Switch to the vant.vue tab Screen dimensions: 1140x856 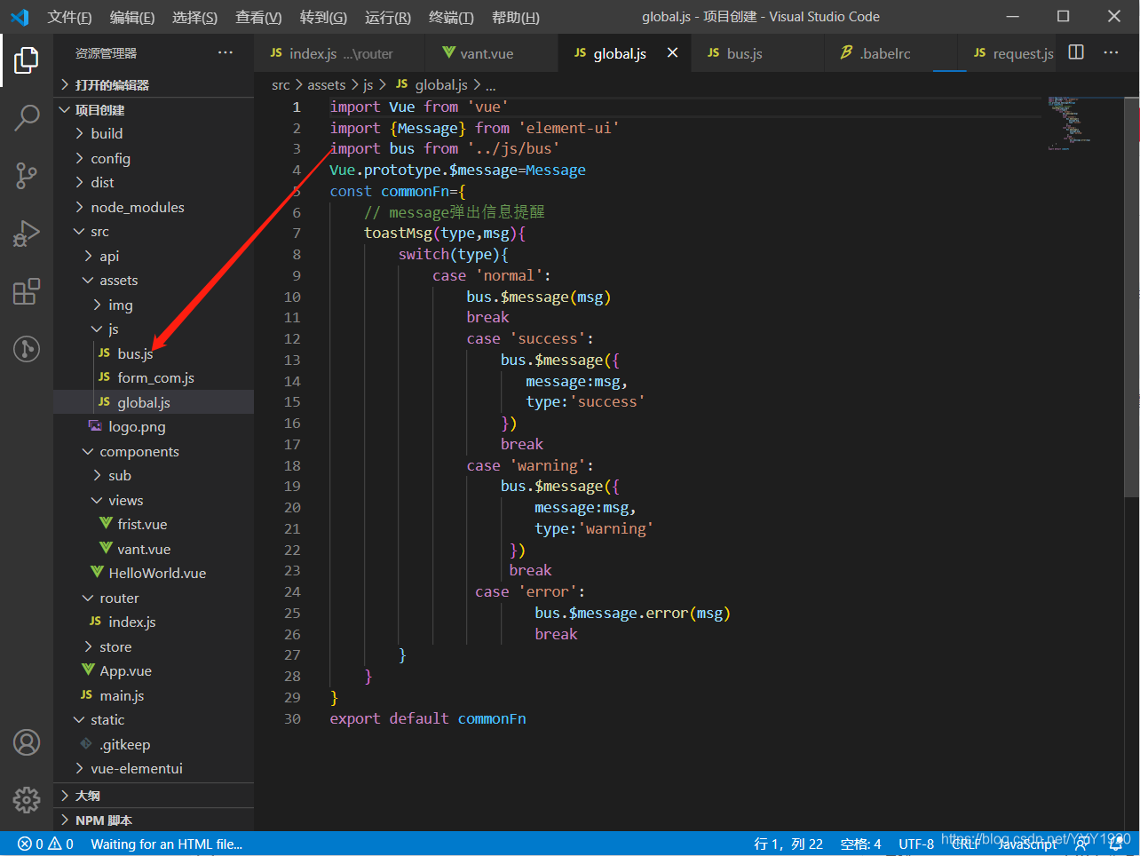point(491,53)
